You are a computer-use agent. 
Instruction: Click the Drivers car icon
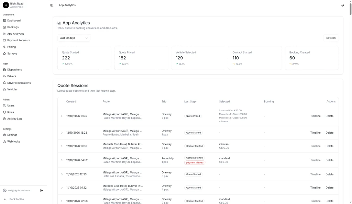click(x=4, y=77)
